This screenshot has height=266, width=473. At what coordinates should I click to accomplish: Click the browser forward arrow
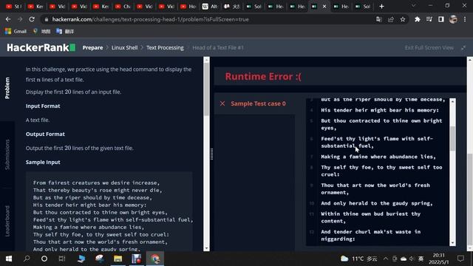click(x=20, y=19)
